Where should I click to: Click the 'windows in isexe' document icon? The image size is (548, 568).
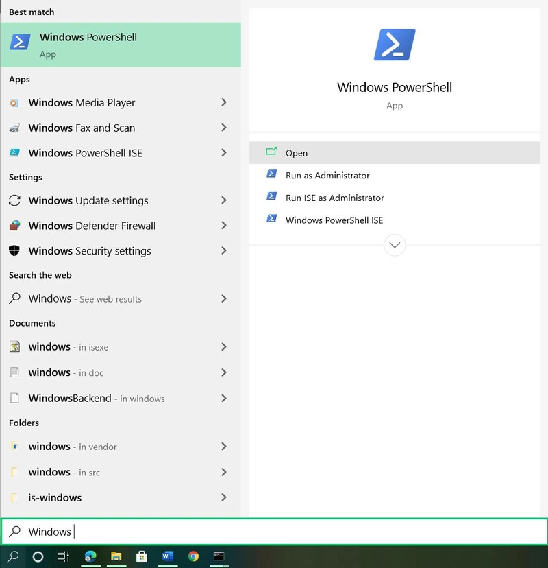click(x=14, y=346)
